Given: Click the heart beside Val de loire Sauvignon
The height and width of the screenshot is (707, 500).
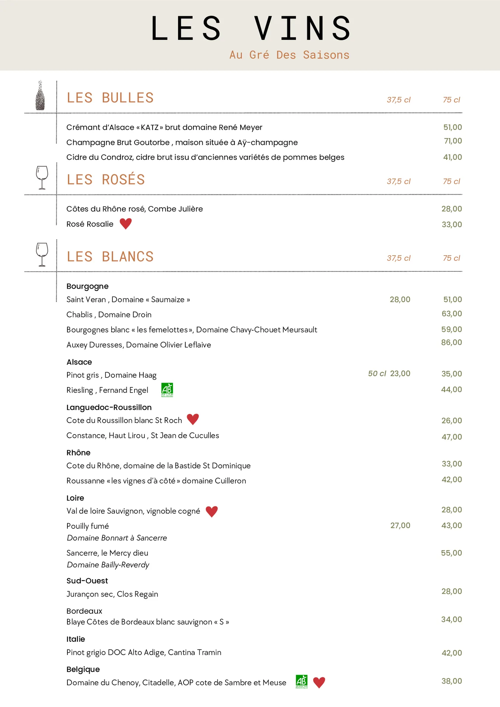Looking at the screenshot, I should [x=211, y=511].
